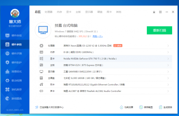Open 装机推荐 sidebar section
This screenshot has height=116, width=179.
pyautogui.click(x=15, y=89)
